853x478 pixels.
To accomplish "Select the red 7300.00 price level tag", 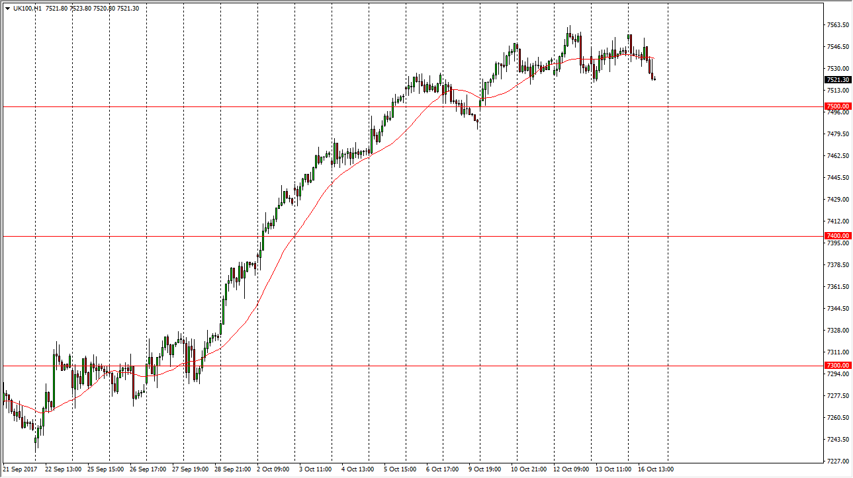I will (837, 366).
